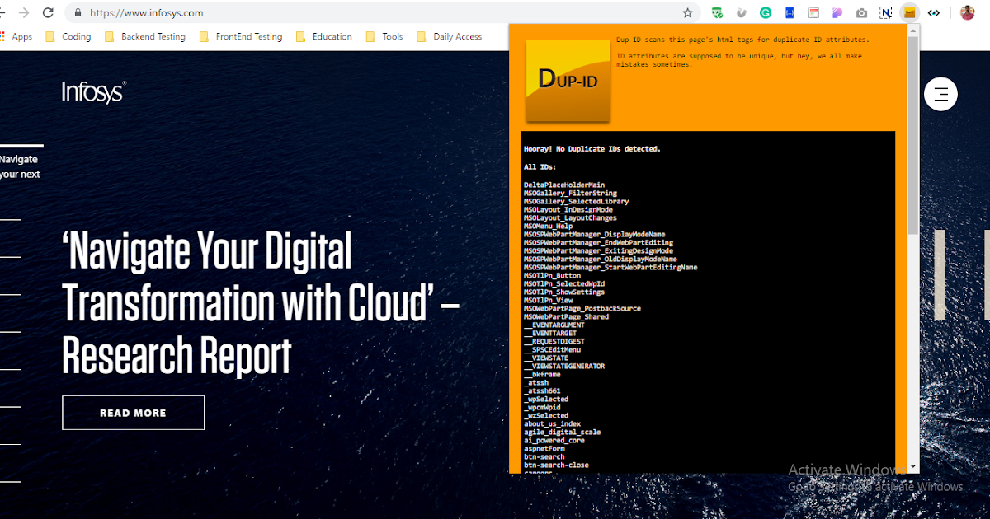
Task: Click the camera screenshot extension icon
Action: (x=861, y=12)
